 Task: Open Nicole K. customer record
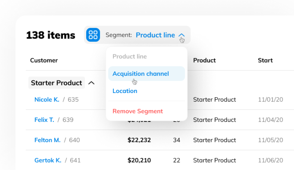point(47,99)
